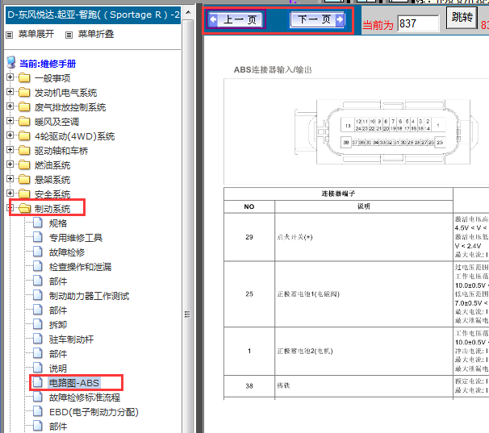This screenshot has width=489, height=433.
Task: Open the 驻车制动杆 page
Action: click(x=71, y=339)
